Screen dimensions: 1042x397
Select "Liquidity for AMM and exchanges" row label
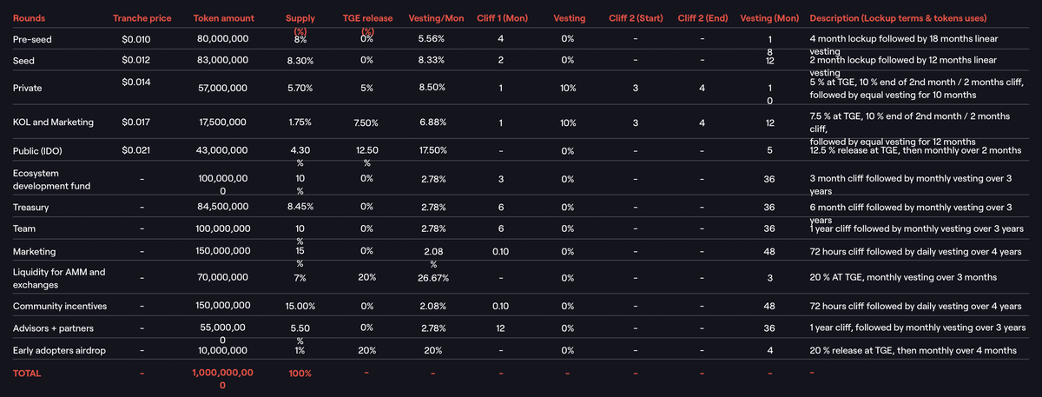[x=59, y=278]
